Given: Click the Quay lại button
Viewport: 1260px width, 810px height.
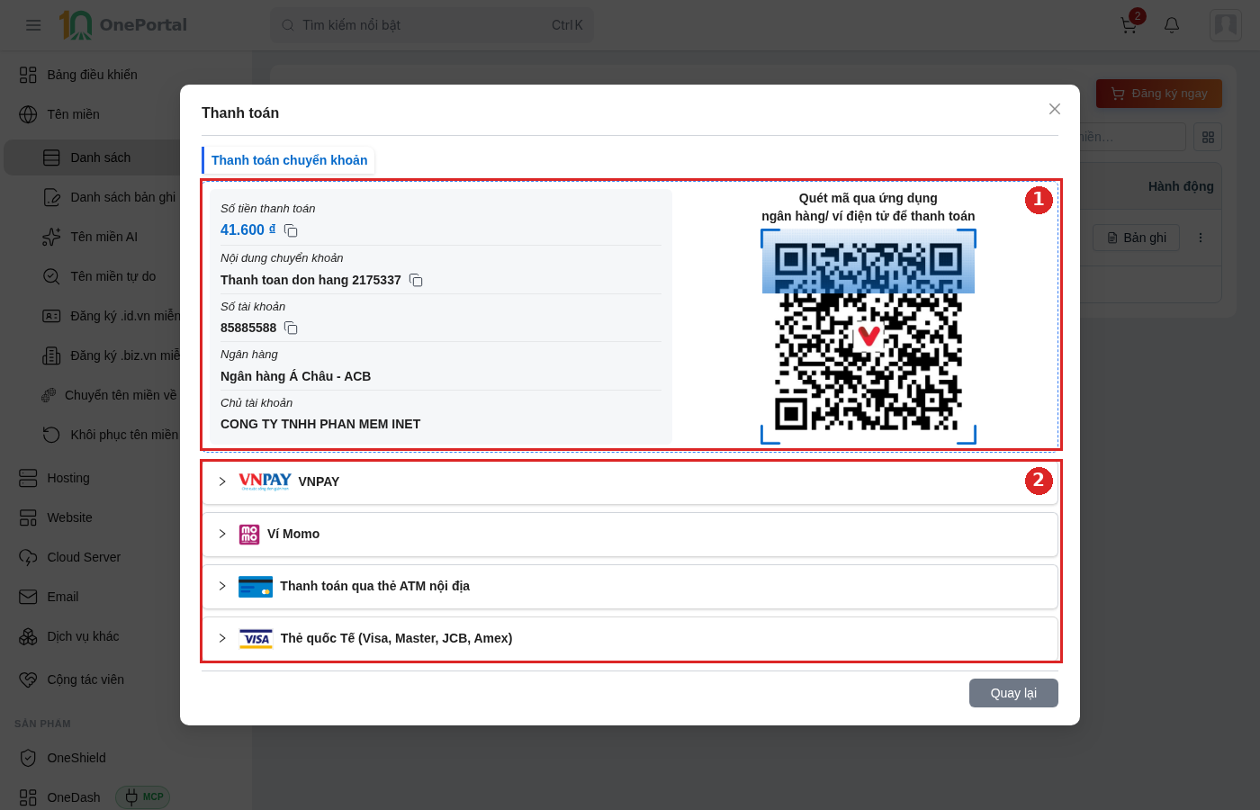Looking at the screenshot, I should coord(1013,693).
